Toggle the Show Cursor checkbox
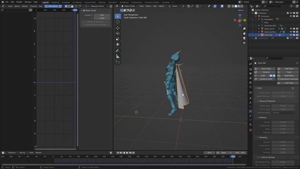300x169 pixels. pyautogui.click(x=84, y=10)
